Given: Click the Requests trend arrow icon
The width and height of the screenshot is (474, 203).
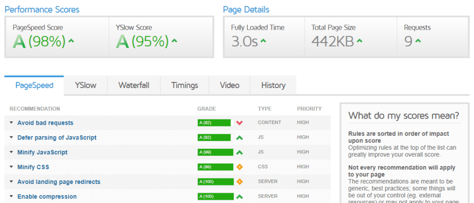Looking at the screenshot, I should tap(418, 41).
